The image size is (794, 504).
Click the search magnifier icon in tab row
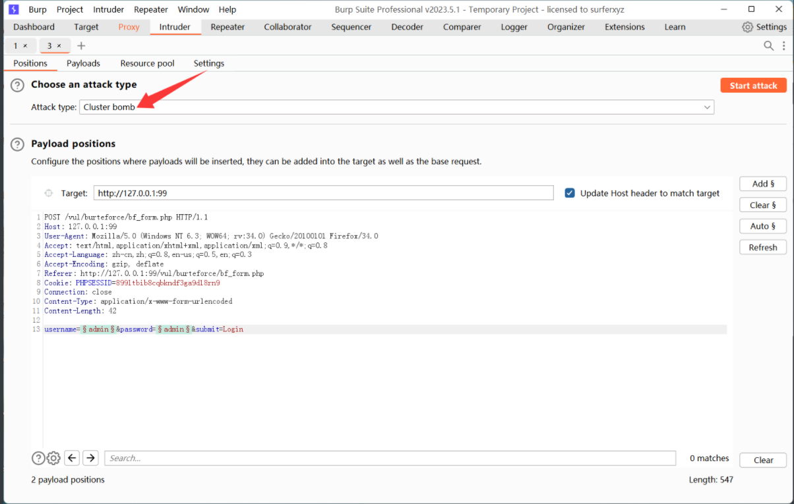[769, 45]
